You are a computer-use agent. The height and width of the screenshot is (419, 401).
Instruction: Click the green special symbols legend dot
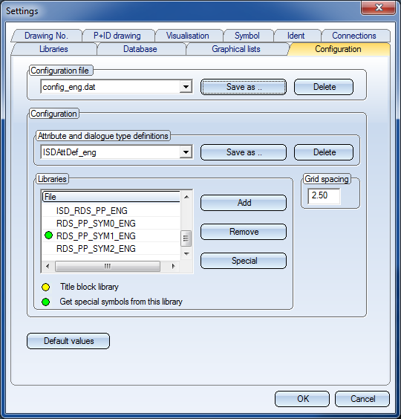(46, 302)
